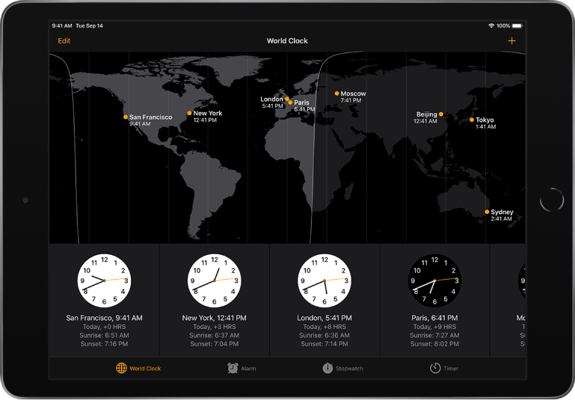Image resolution: width=575 pixels, height=400 pixels.
Task: Select the San Francisco marker on the map
Action: tap(125, 117)
